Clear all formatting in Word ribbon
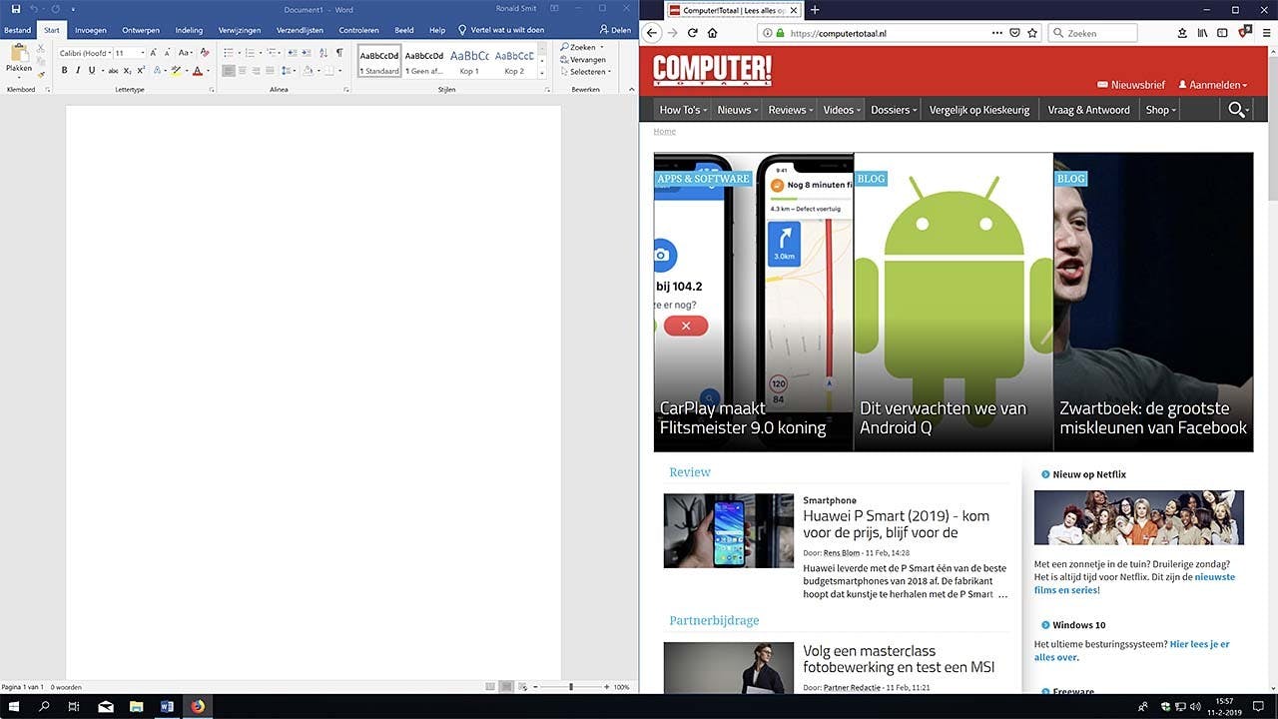This screenshot has width=1278, height=719. (x=205, y=53)
